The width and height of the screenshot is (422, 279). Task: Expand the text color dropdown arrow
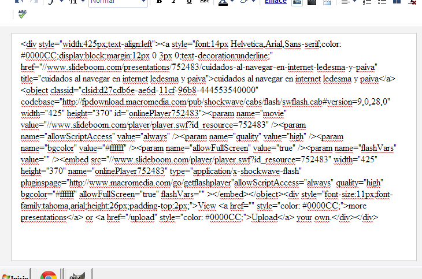232,2
